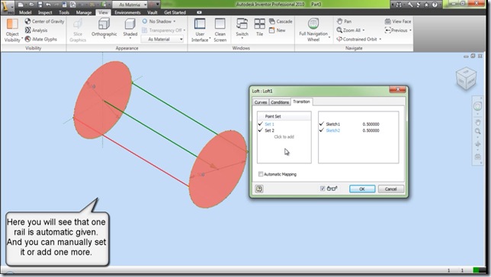Screen dimensions: 491x277
Task: Click pan hand in navigation bar
Action: point(477,122)
